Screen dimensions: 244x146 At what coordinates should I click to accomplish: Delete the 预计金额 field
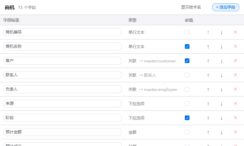235,132
